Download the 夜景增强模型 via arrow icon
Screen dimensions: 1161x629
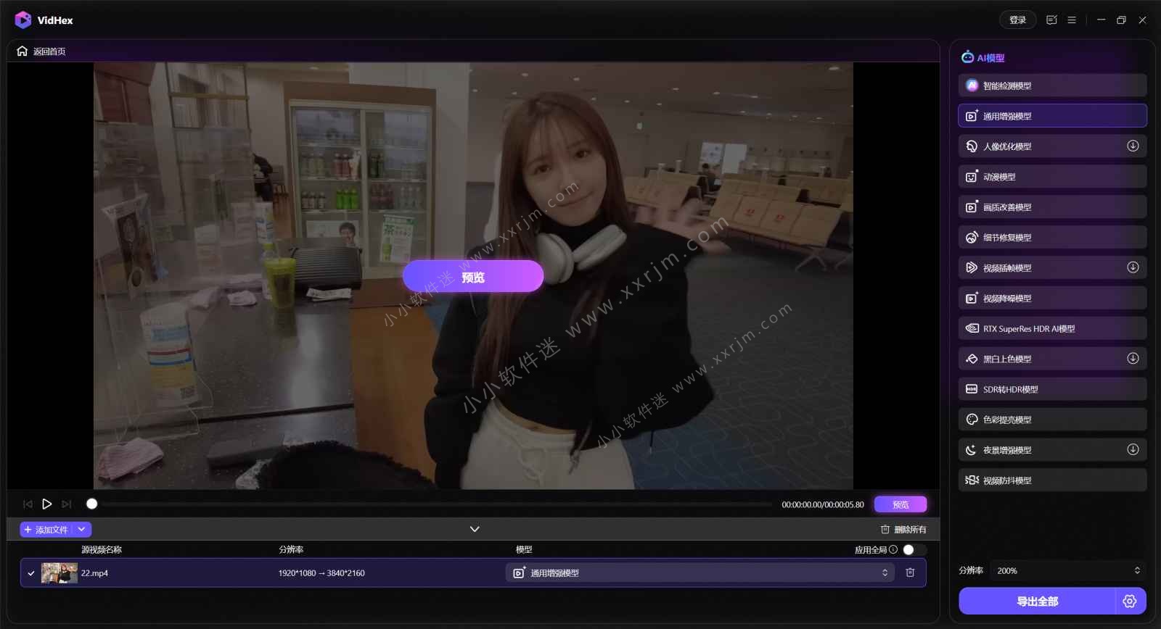click(1133, 450)
